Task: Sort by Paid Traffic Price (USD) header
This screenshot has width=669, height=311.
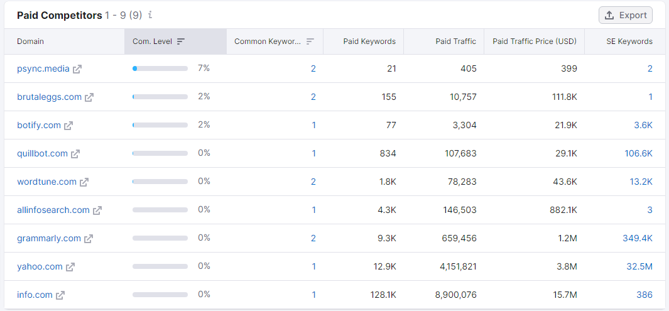Action: tap(535, 41)
